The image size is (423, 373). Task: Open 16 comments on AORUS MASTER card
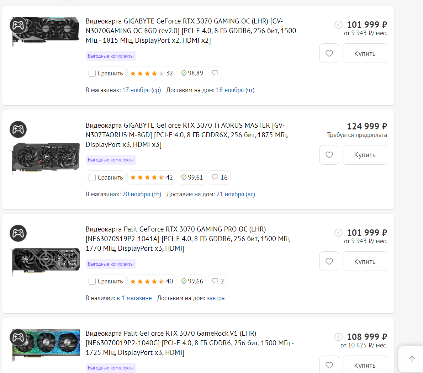pyautogui.click(x=219, y=177)
